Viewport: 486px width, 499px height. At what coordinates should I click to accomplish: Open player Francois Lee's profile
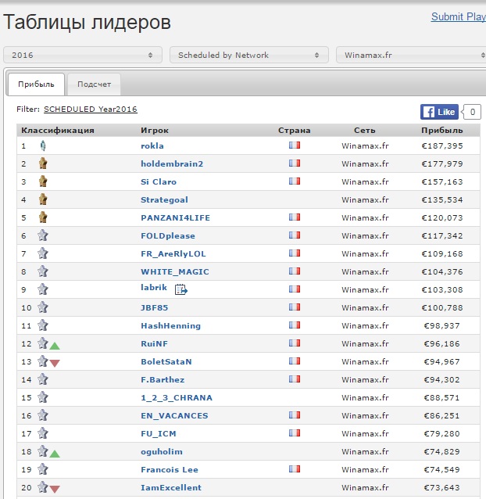pos(170,470)
